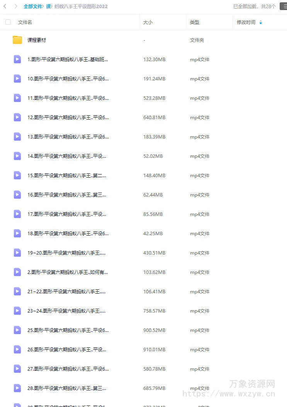Open the 课程素材 folder icon
Screen dimensions: 287x407
[x=17, y=40]
